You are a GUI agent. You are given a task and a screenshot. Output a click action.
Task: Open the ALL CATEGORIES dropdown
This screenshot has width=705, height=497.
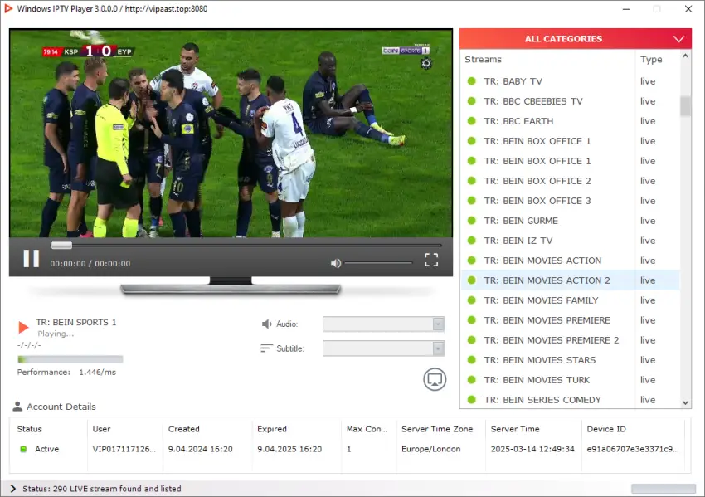[576, 39]
